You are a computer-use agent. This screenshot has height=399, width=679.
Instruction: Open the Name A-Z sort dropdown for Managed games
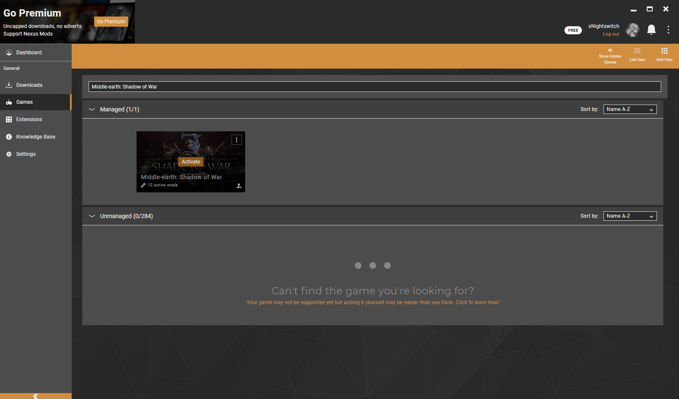(x=629, y=109)
